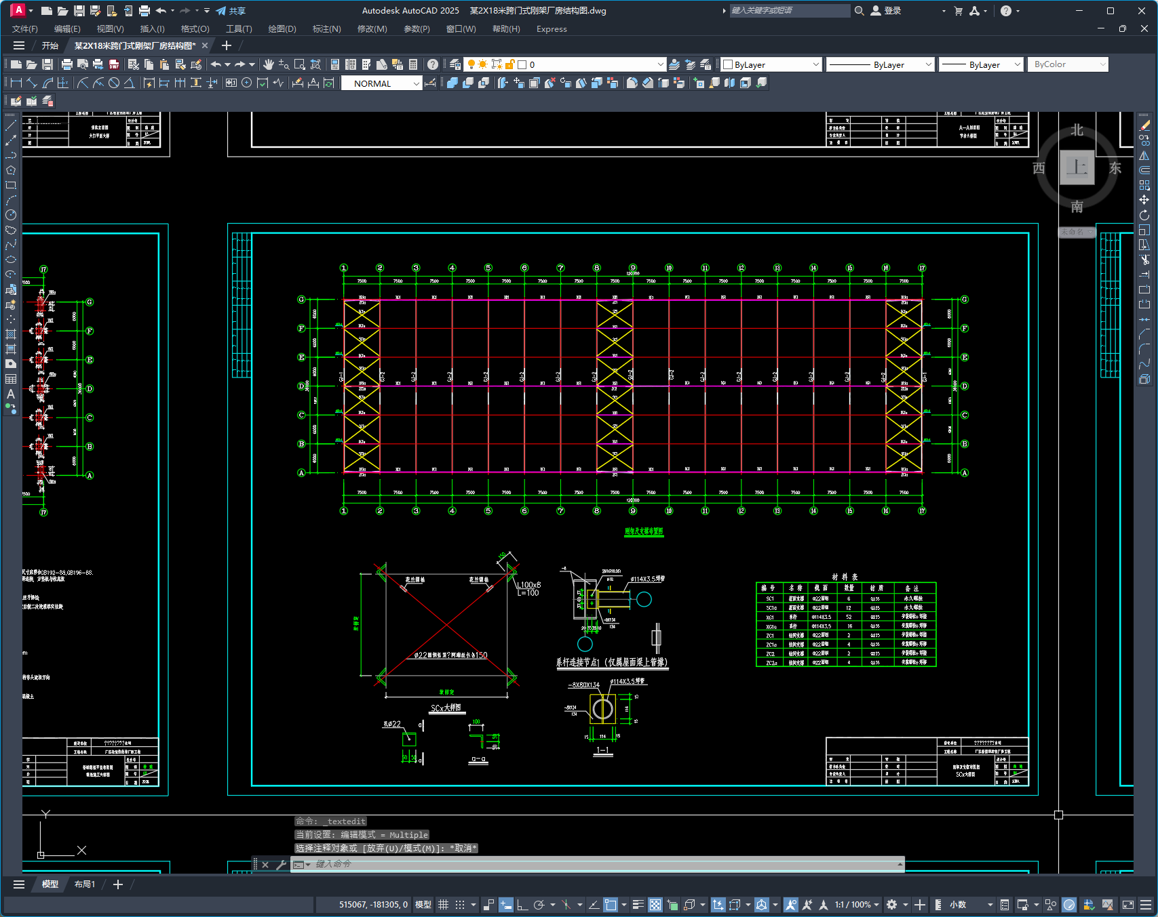Select the Mirror tool in right toolbar
Image resolution: width=1158 pixels, height=917 pixels.
[1144, 155]
